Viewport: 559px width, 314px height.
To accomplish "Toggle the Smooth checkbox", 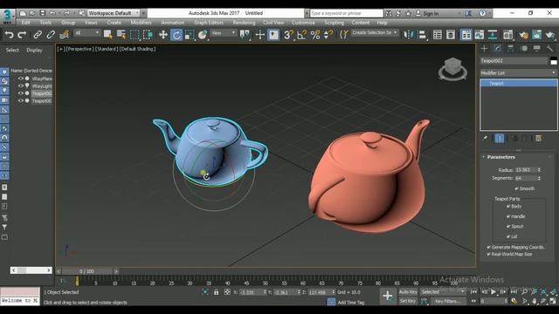I will 516,188.
